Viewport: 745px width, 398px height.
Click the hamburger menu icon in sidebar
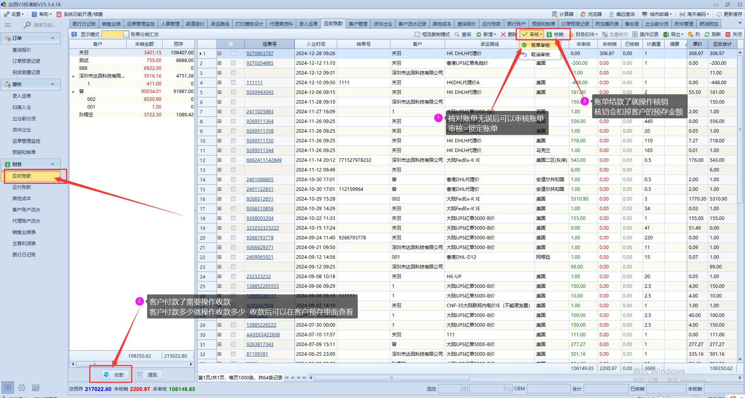tap(8, 25)
